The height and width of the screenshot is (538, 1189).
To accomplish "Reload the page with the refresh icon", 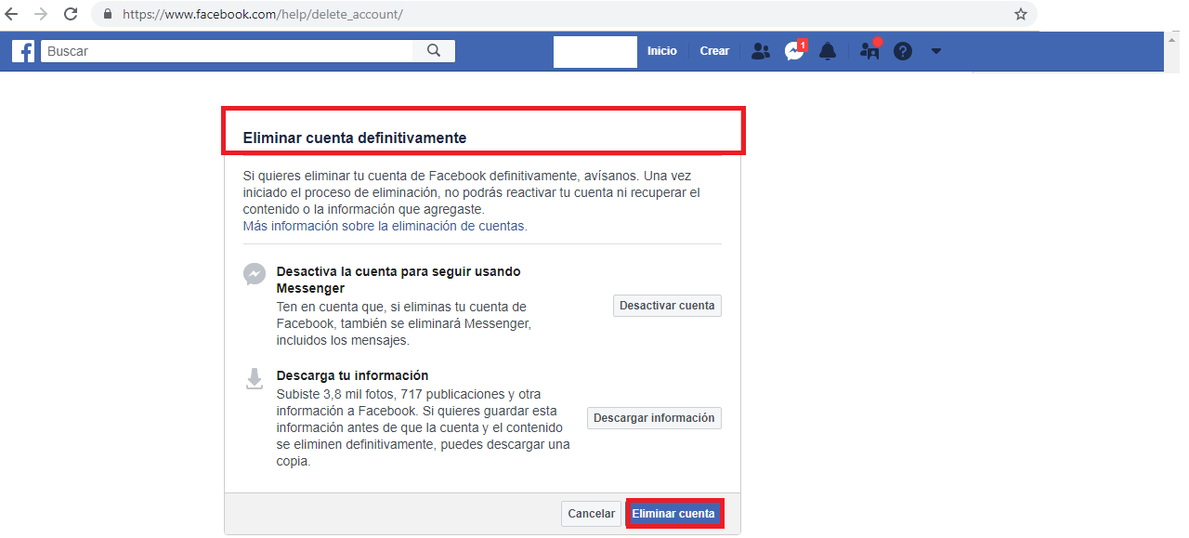I will 71,14.
